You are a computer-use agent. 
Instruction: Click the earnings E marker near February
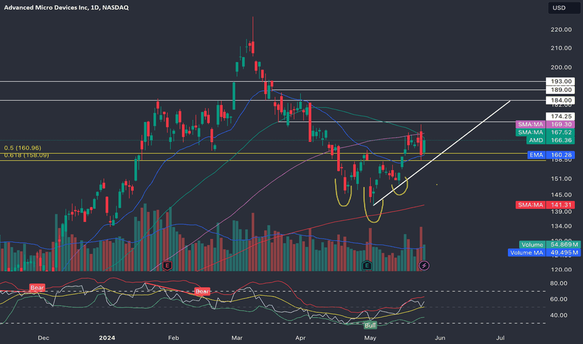coord(167,266)
